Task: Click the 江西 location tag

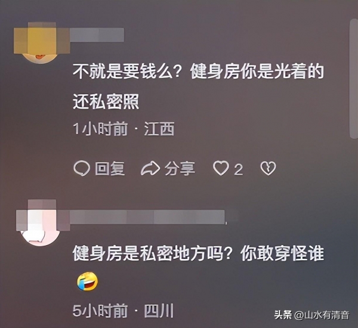Action: pyautogui.click(x=159, y=129)
